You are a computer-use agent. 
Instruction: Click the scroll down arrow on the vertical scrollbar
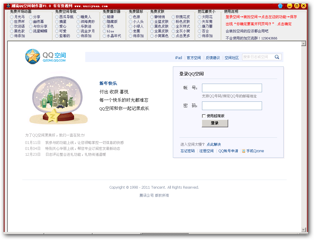(x=303, y=230)
